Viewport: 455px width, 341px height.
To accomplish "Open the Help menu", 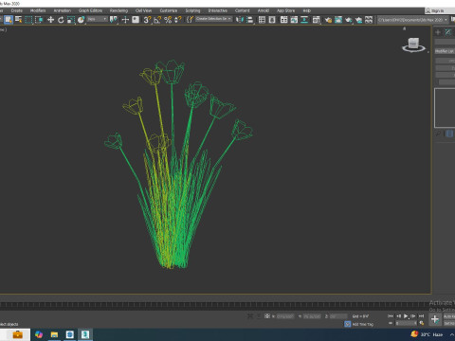I will (306, 10).
